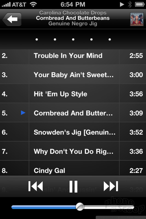This screenshot has width=146, height=219.
Task: Select the first rating dot
Action: (x=37, y=39)
